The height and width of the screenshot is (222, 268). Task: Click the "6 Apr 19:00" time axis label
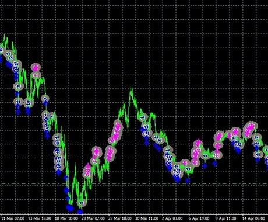pos(199,218)
